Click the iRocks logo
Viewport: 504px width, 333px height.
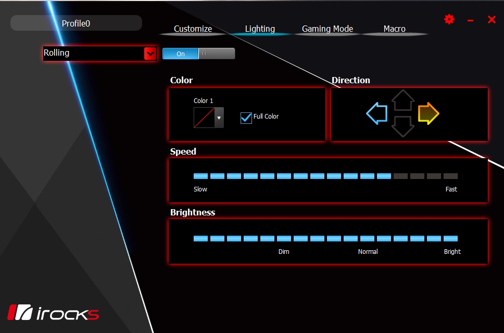53,313
